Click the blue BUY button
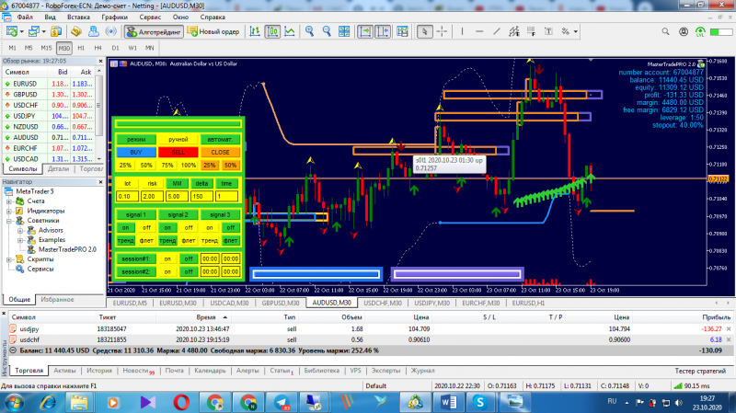The height and width of the screenshot is (413, 736). click(136, 152)
